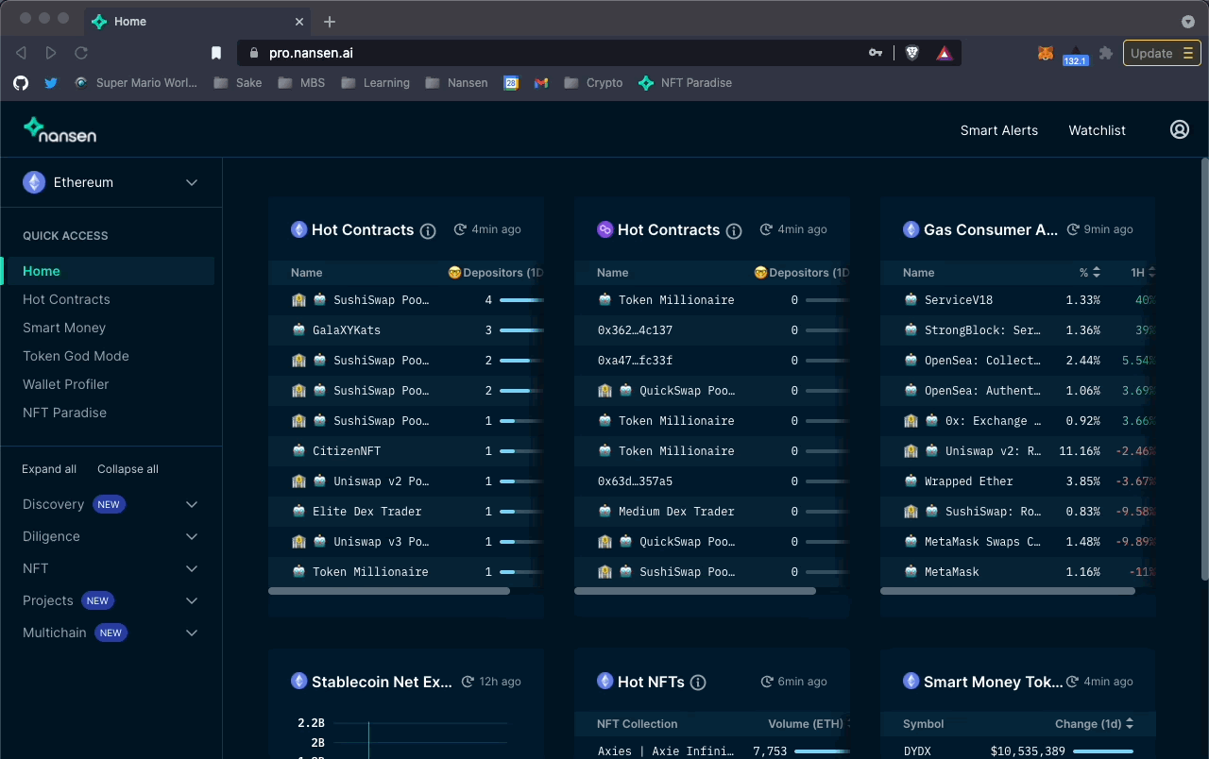Click the Ethereum icon in chain selector
The width and height of the screenshot is (1209, 759).
pos(34,182)
